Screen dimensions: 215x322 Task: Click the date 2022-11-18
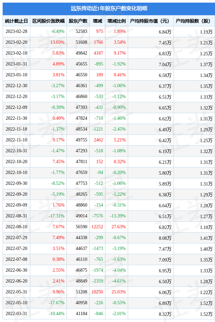pyautogui.click(x=16, y=129)
